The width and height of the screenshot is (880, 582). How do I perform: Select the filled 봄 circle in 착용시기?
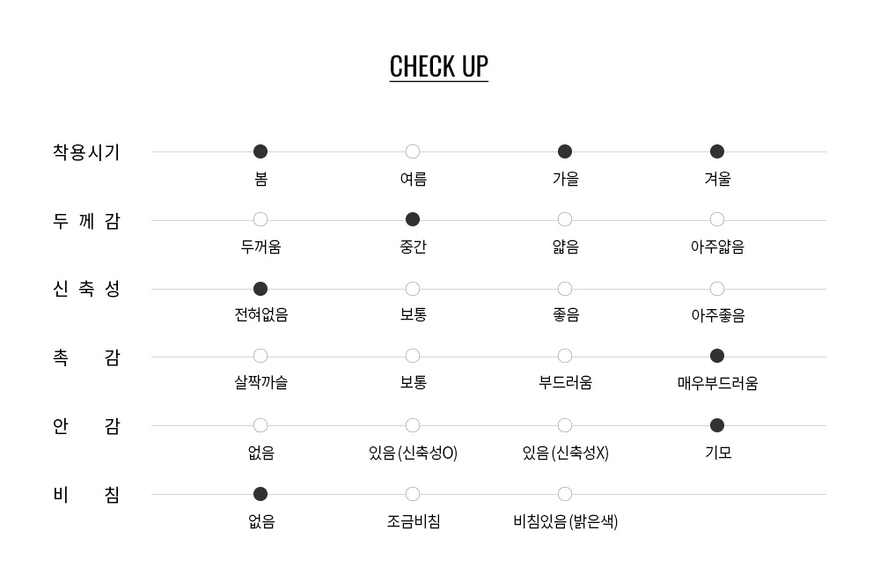click(x=260, y=151)
